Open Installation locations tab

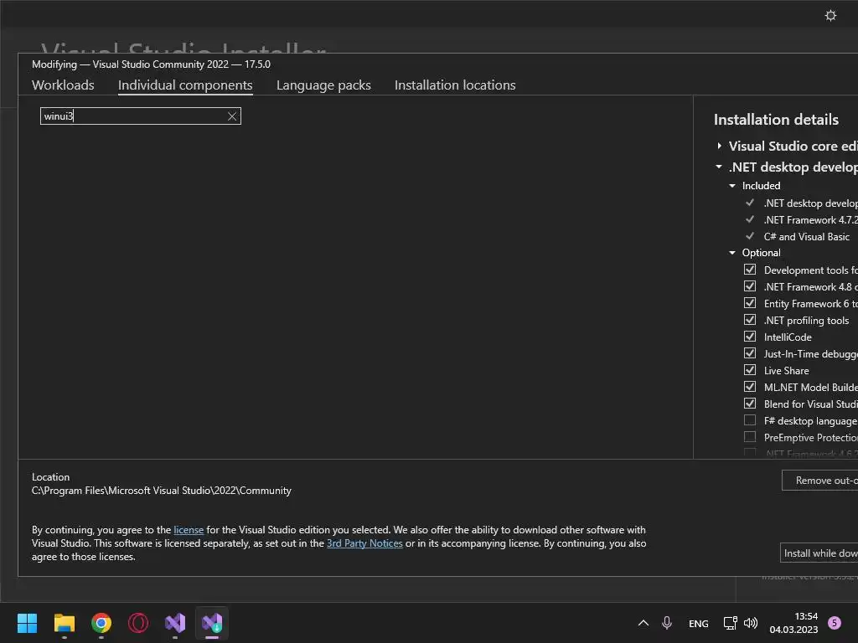pos(455,85)
